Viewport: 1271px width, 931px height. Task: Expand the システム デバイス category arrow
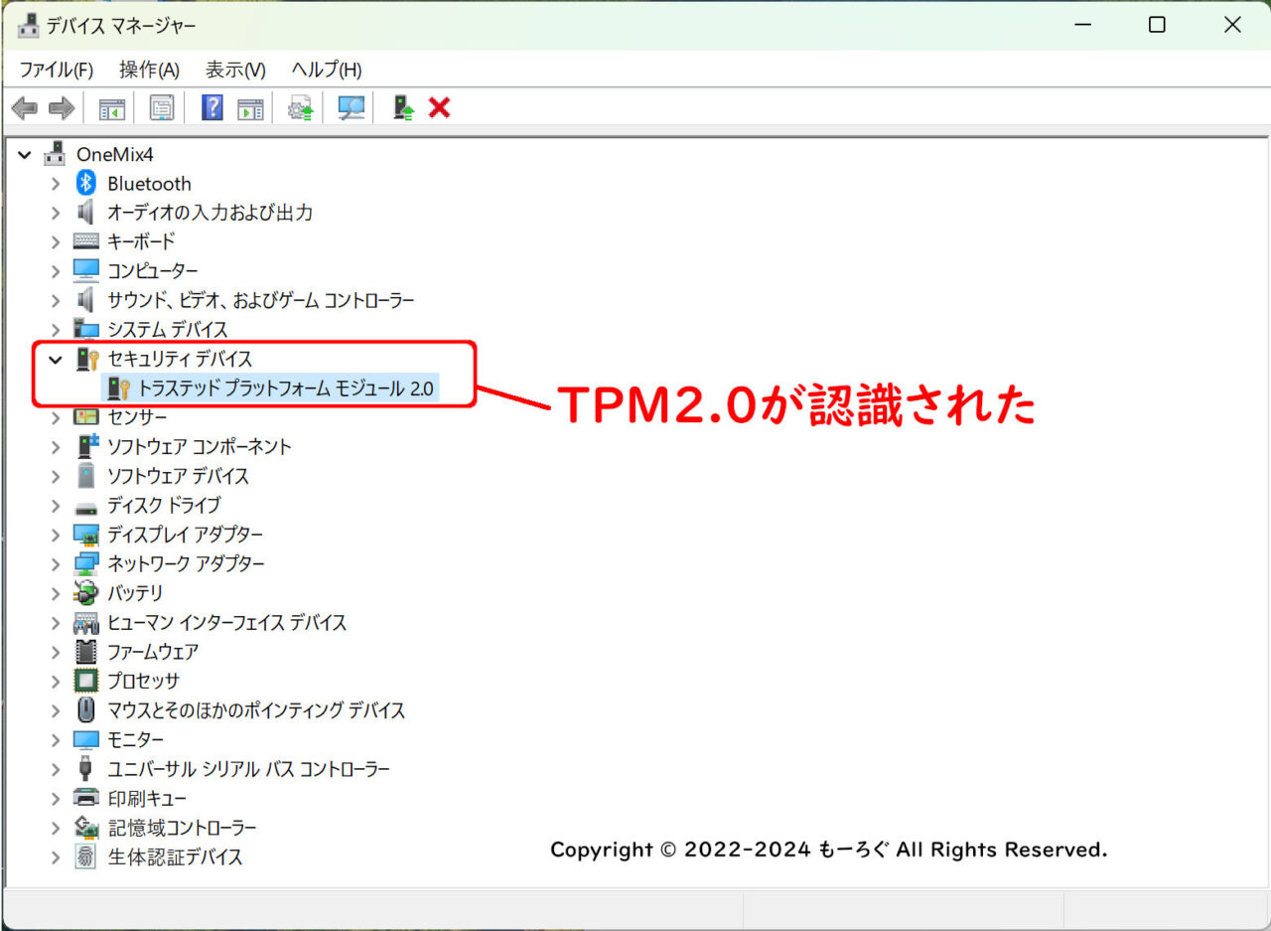(57, 330)
